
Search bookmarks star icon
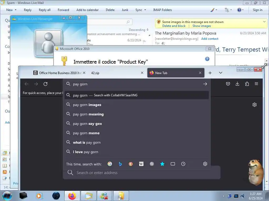(x=162, y=164)
